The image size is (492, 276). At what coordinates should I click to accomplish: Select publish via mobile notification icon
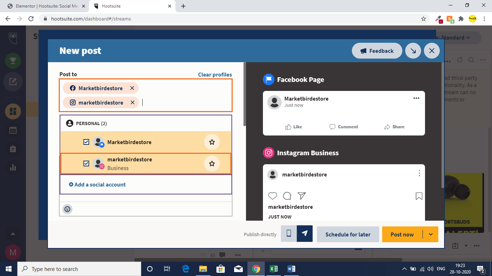click(x=289, y=234)
